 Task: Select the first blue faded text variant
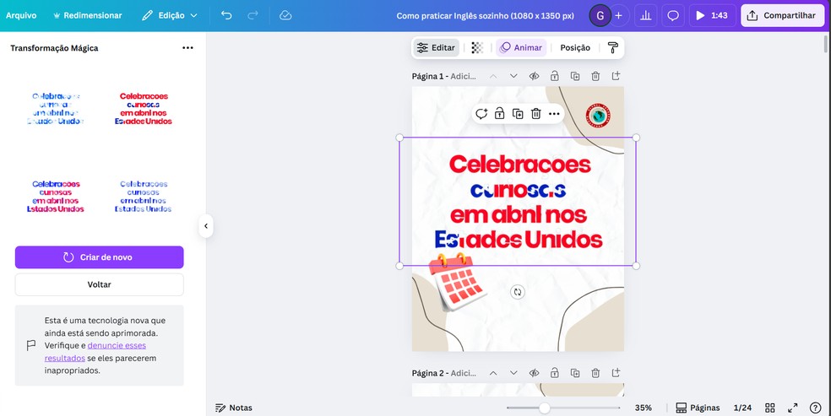coord(56,109)
